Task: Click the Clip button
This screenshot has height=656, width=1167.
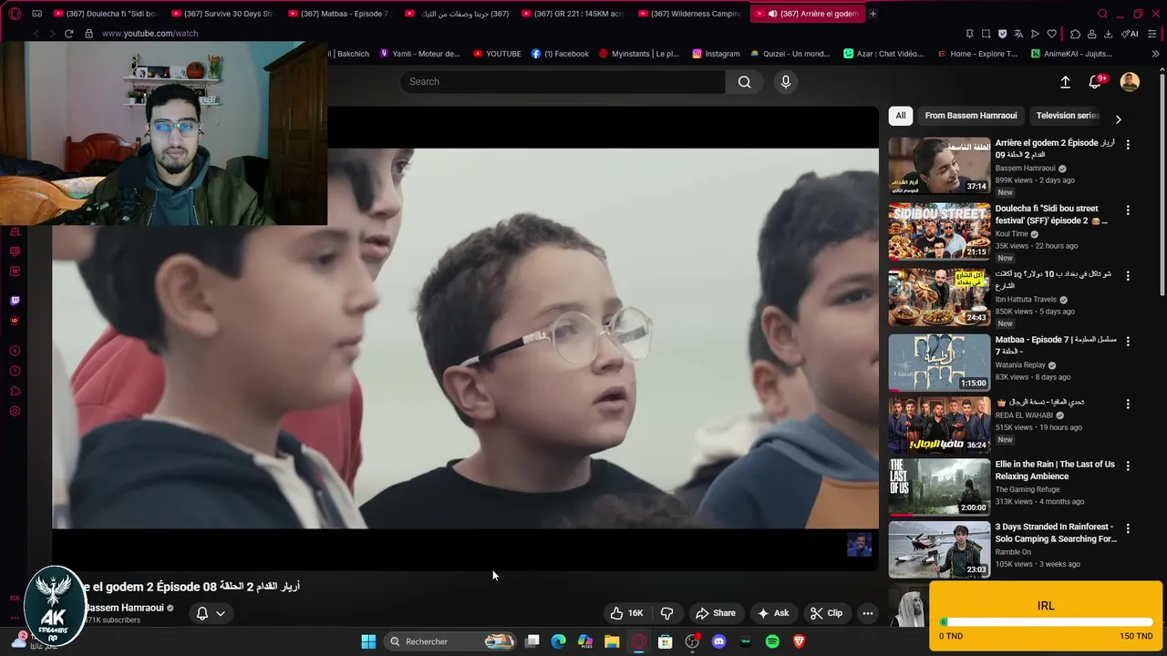Action: (826, 613)
